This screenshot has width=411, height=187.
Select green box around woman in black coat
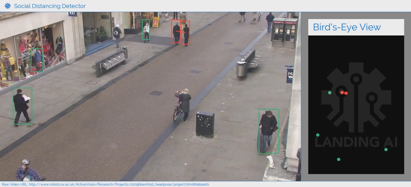pos(269,131)
